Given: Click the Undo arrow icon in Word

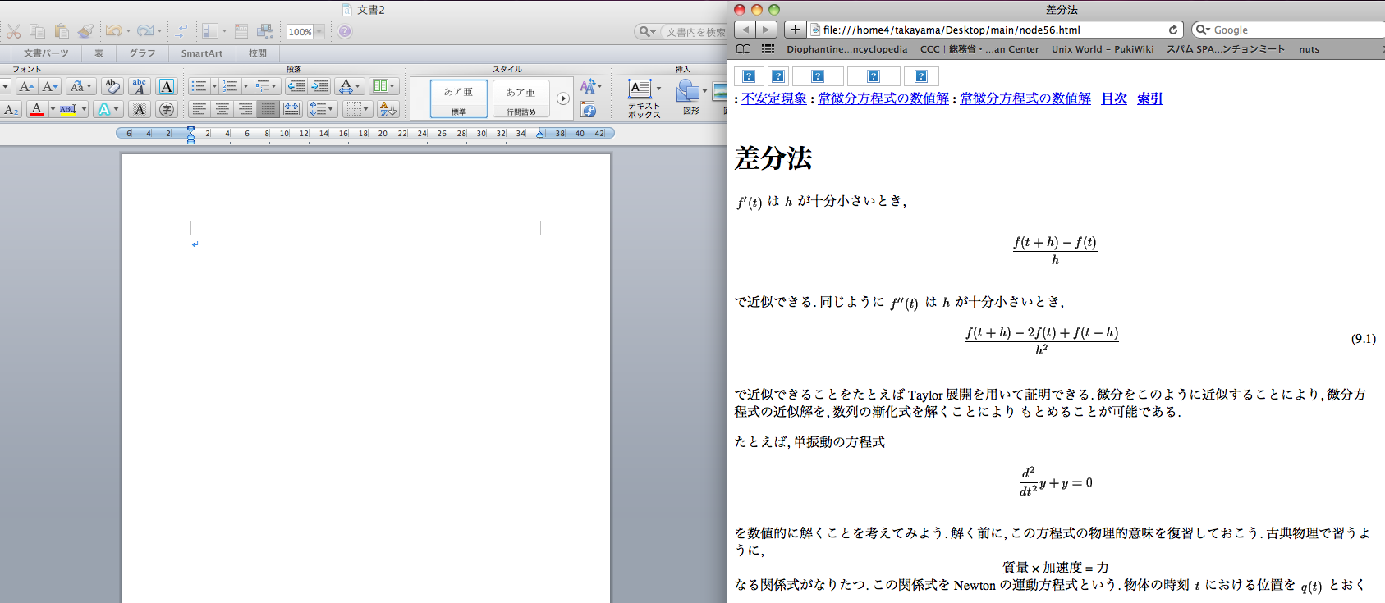Looking at the screenshot, I should (113, 31).
